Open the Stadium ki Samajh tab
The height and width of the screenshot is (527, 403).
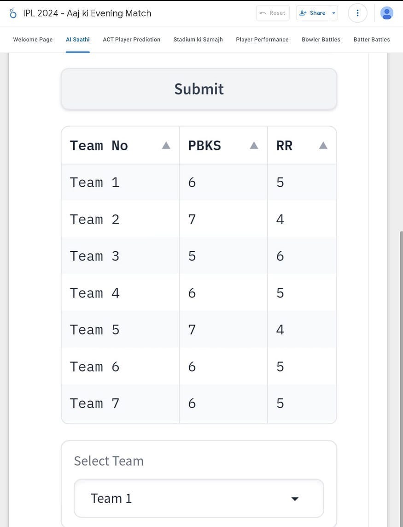click(198, 40)
